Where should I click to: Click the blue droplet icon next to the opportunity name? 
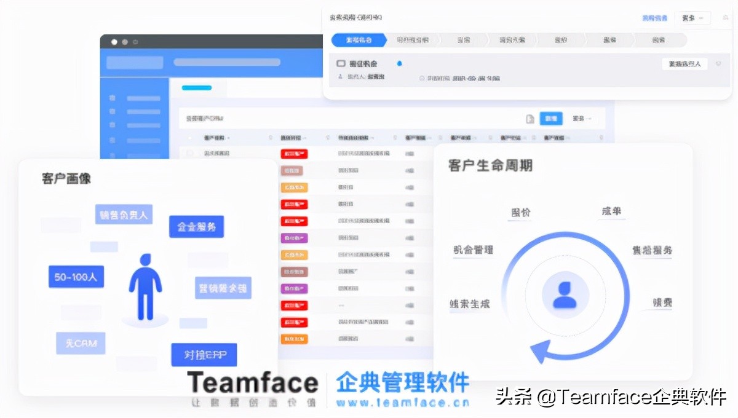pos(399,62)
